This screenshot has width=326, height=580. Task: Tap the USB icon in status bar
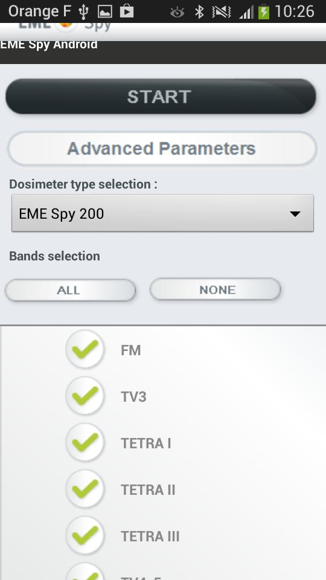(83, 11)
